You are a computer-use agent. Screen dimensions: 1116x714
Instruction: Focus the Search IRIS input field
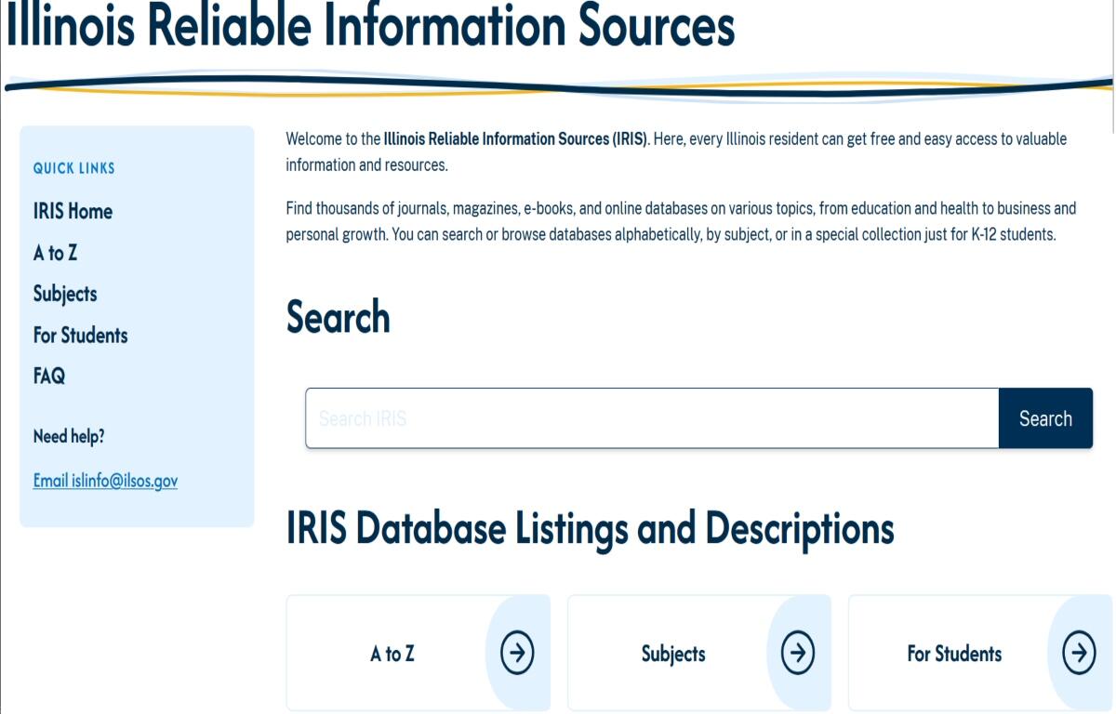pyautogui.click(x=652, y=418)
